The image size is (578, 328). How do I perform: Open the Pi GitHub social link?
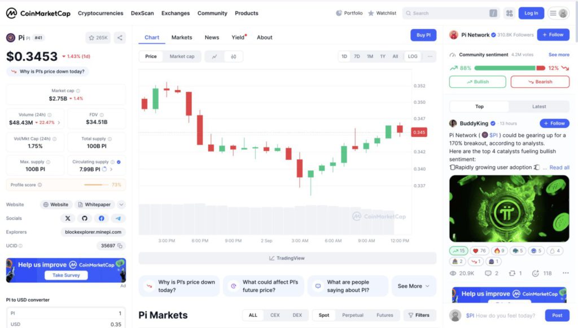click(85, 218)
